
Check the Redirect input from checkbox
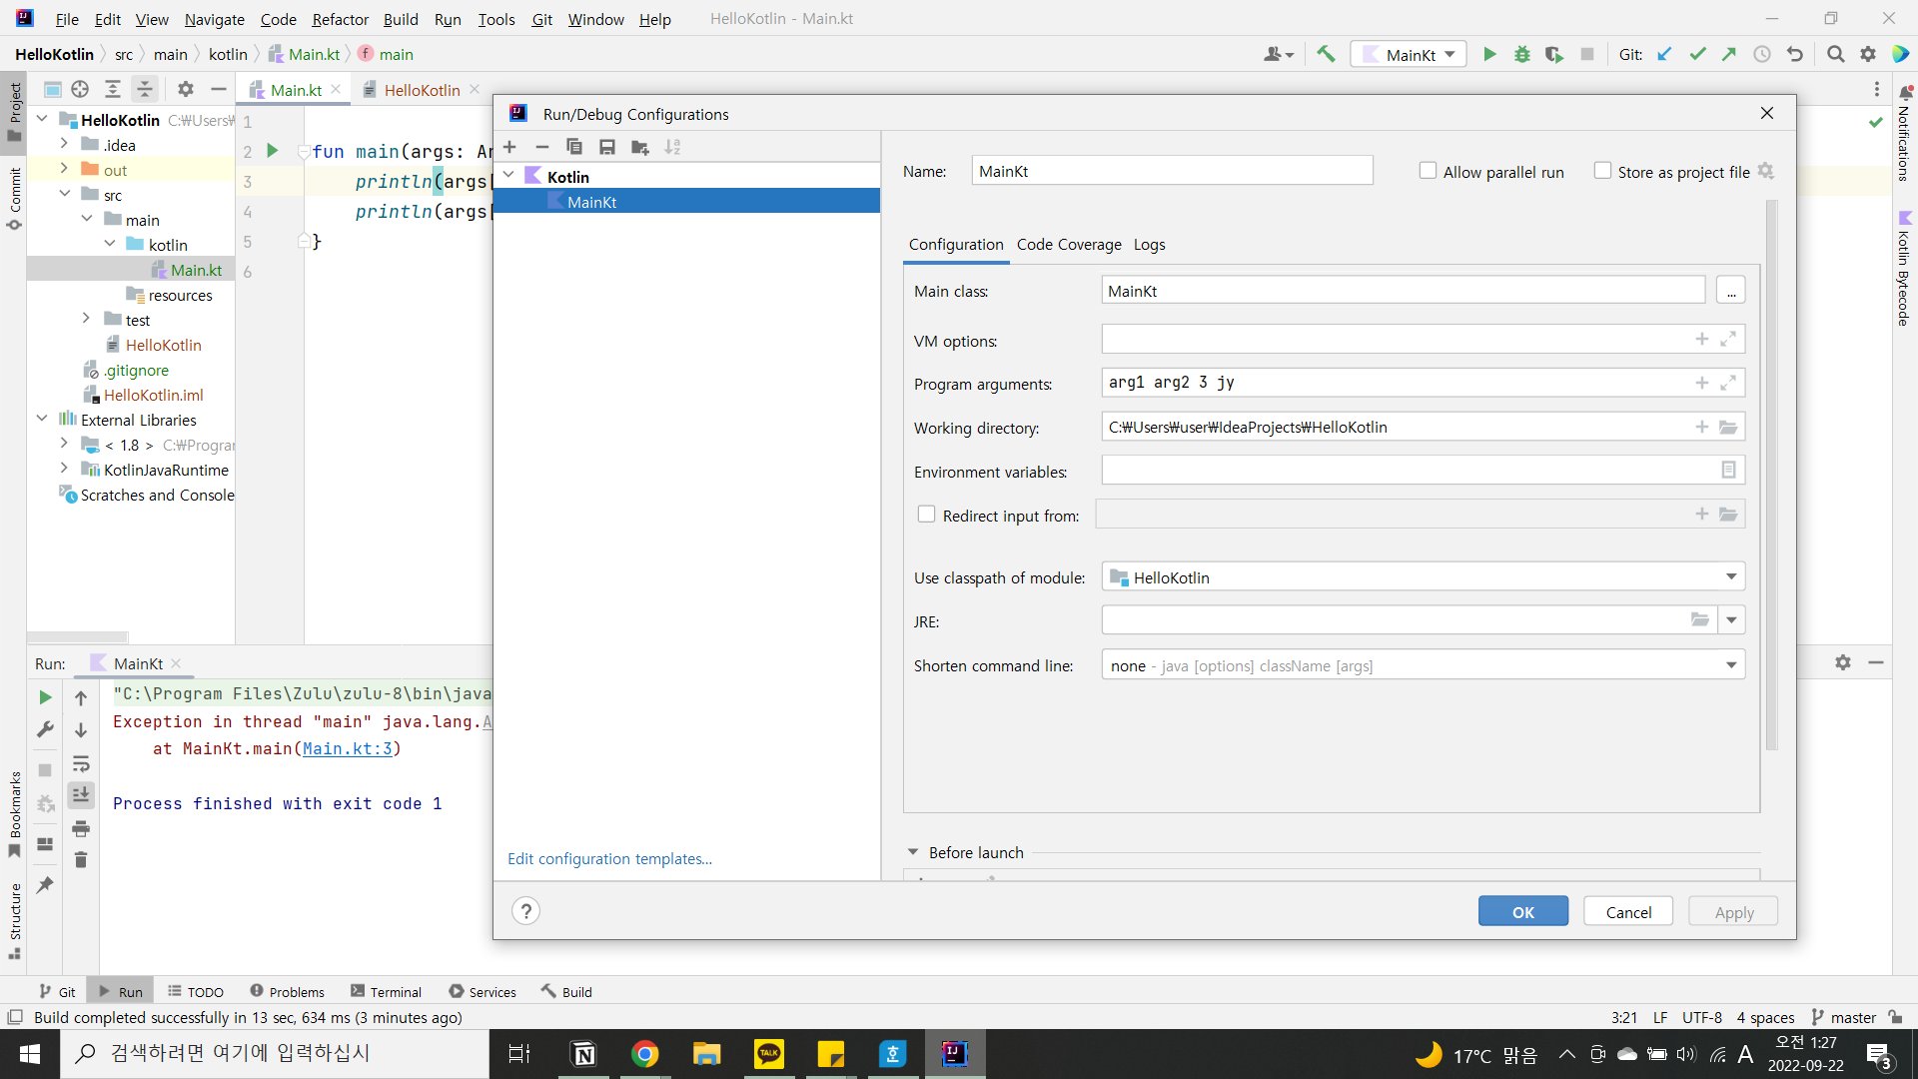926,515
